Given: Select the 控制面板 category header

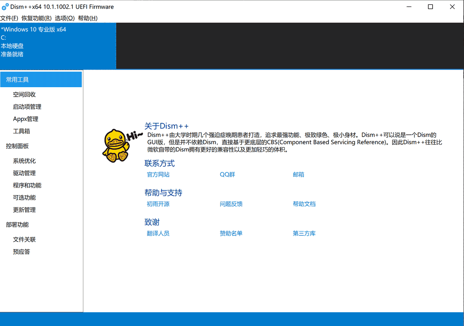Looking at the screenshot, I should tap(17, 146).
